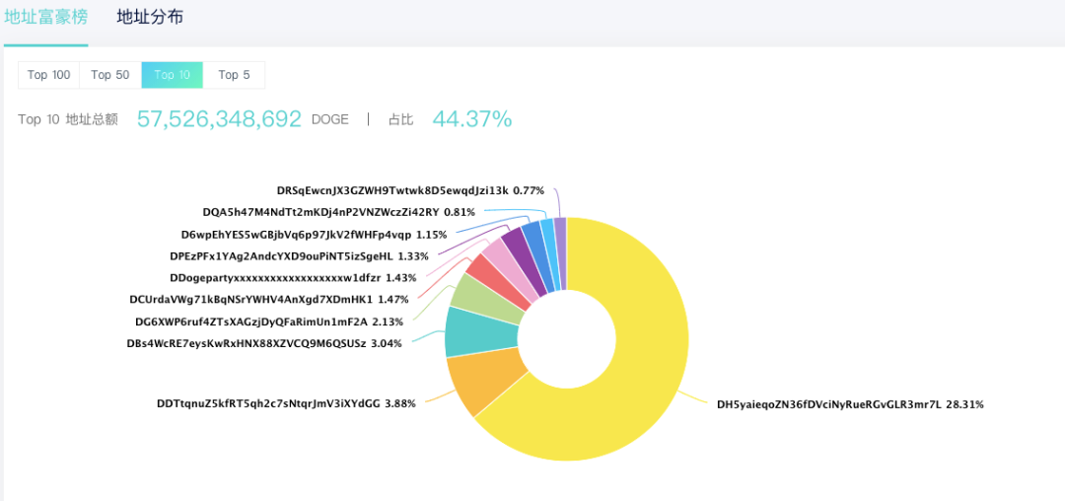Viewport: 1065px width, 501px height.
Task: Click the 57,526,348,692 total amount figure
Action: [219, 119]
